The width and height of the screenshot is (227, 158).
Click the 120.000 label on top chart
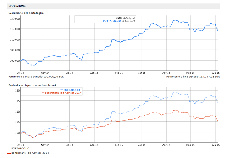point(14,18)
